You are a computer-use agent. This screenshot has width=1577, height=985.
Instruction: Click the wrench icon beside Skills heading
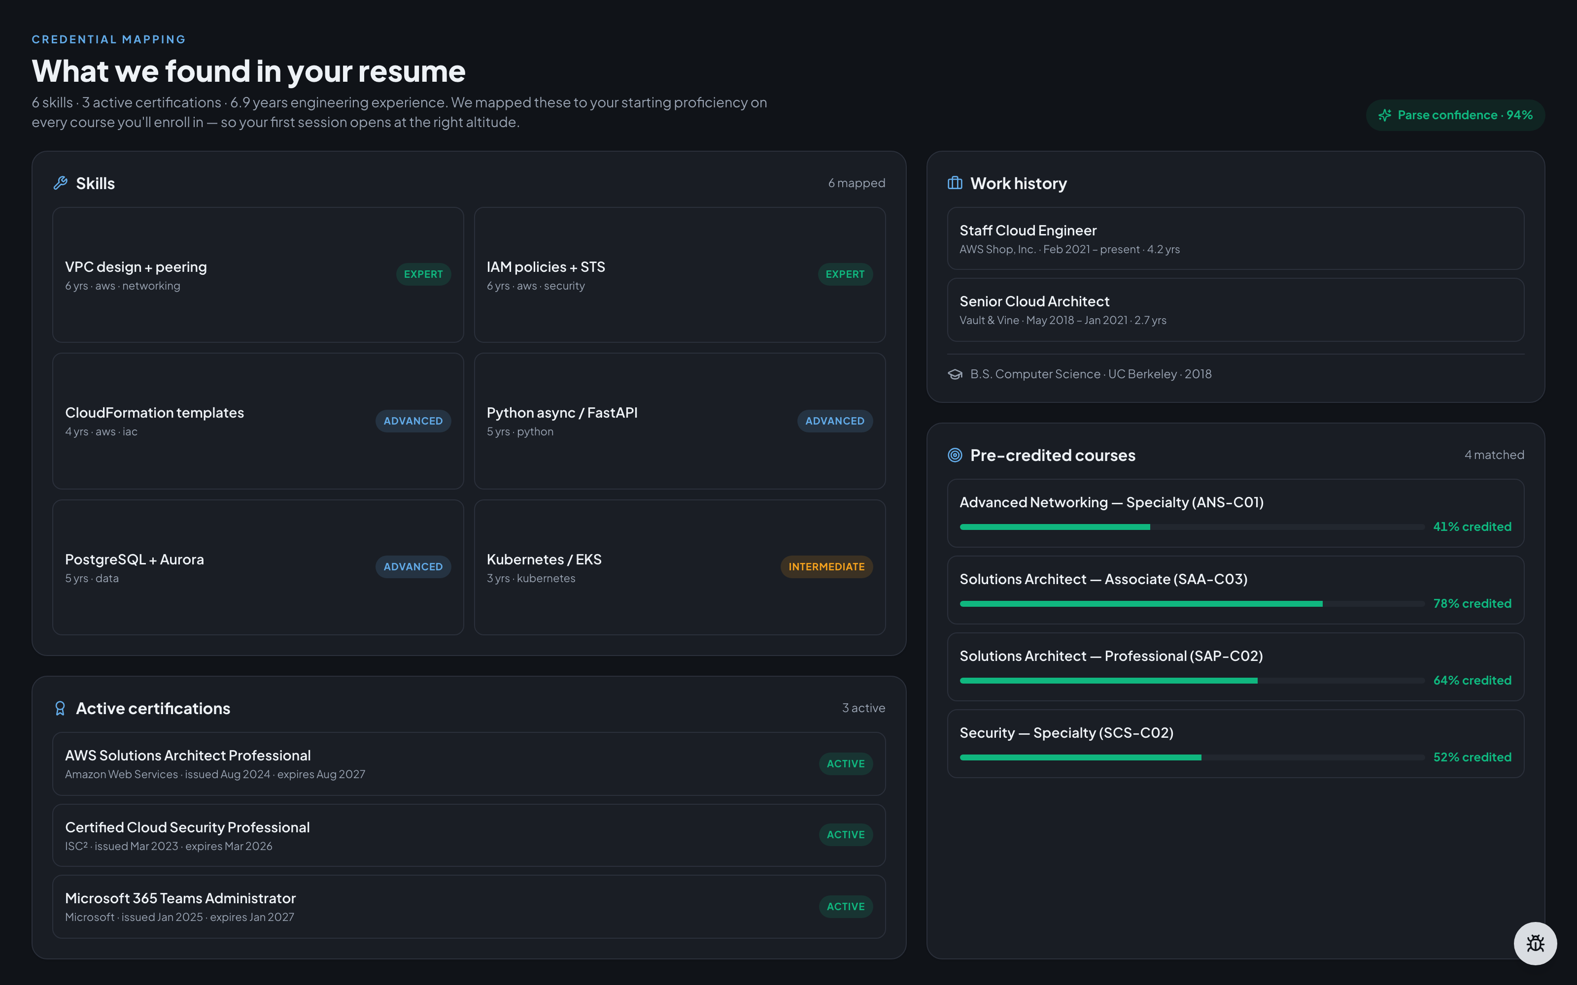[x=61, y=183]
